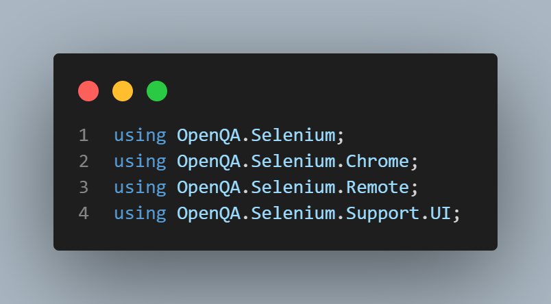Click the green maximize dot

pos(157,91)
